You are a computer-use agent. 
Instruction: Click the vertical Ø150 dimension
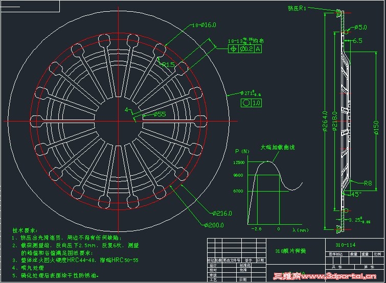[x=376, y=127]
